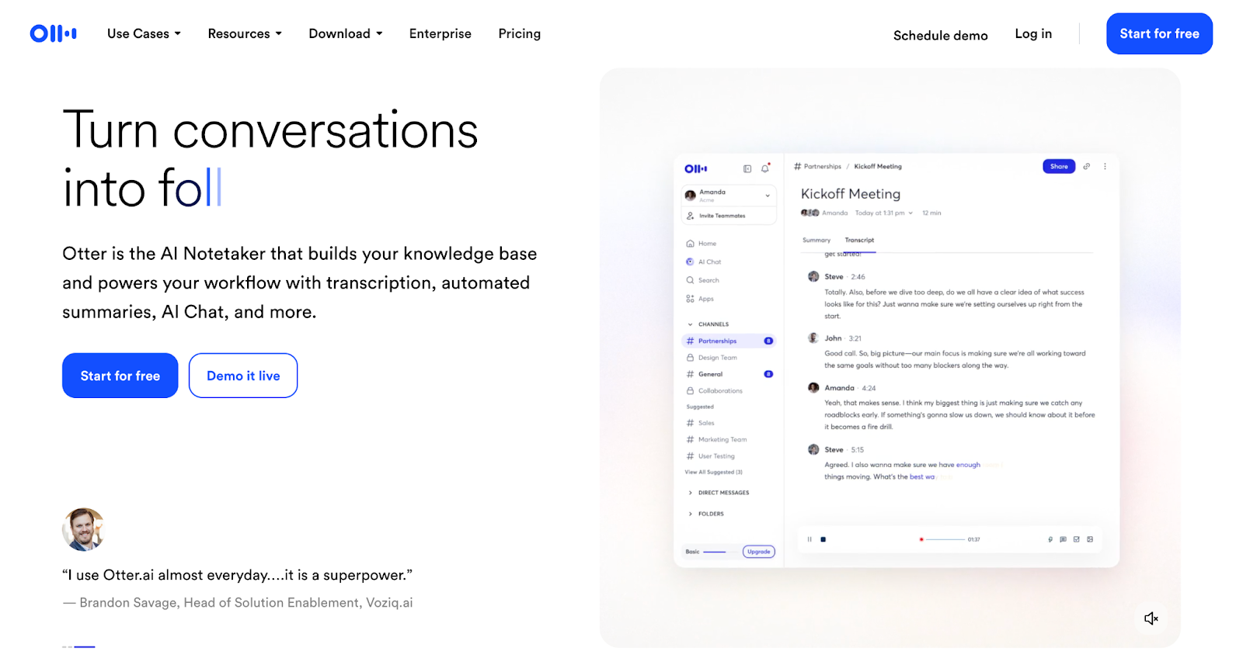The width and height of the screenshot is (1243, 672).
Task: Switch to the Summary tab
Action: click(x=816, y=241)
